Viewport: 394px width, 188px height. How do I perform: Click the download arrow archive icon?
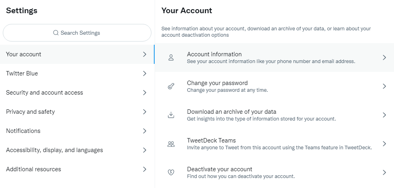coord(171,115)
